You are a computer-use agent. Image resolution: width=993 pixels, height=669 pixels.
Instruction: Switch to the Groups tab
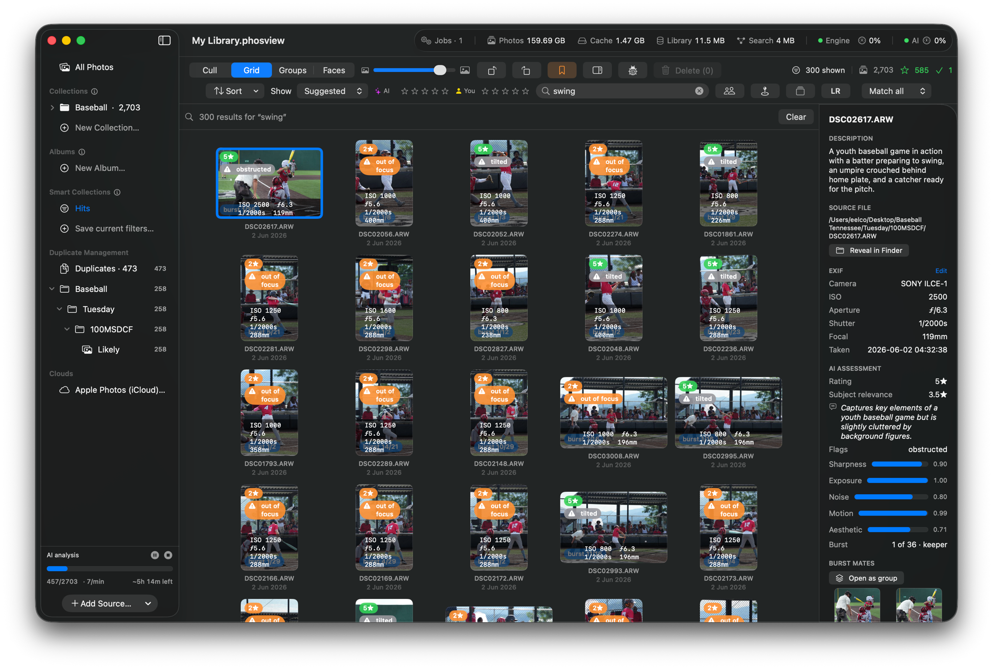point(292,70)
